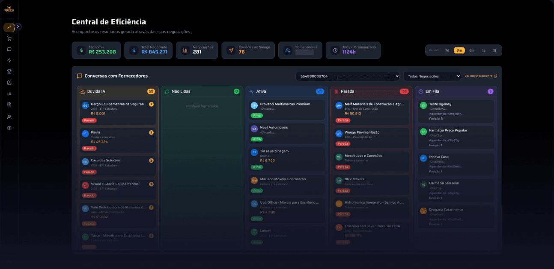Open the chat bubble sidebar icon
The height and width of the screenshot is (269, 554).
9,50
